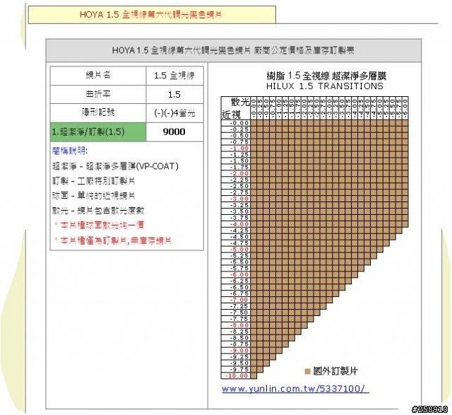The height and width of the screenshot is (415, 452).
Task: Click the 近視 axis label
Action: point(231,115)
